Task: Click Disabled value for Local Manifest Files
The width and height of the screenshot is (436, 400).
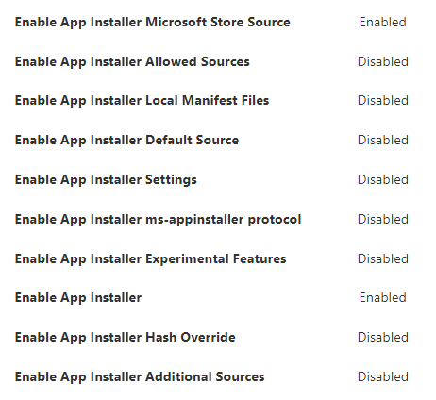Action: (x=383, y=101)
